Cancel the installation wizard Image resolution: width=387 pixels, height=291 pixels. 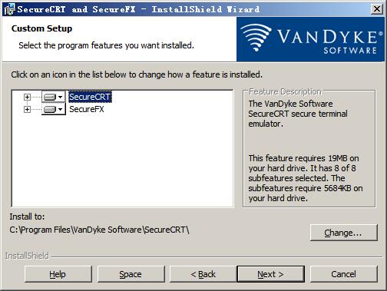344,274
